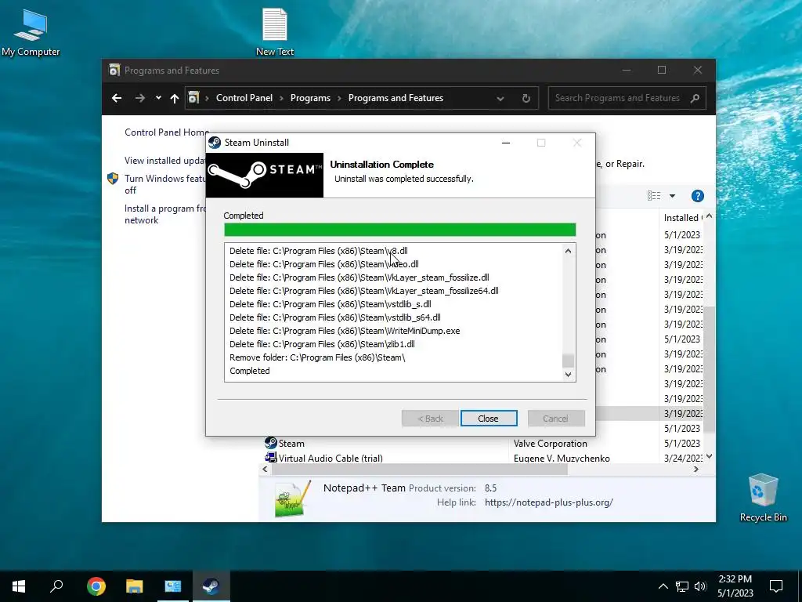The image size is (802, 602).
Task: Select the Steam entry in program list
Action: click(291, 444)
